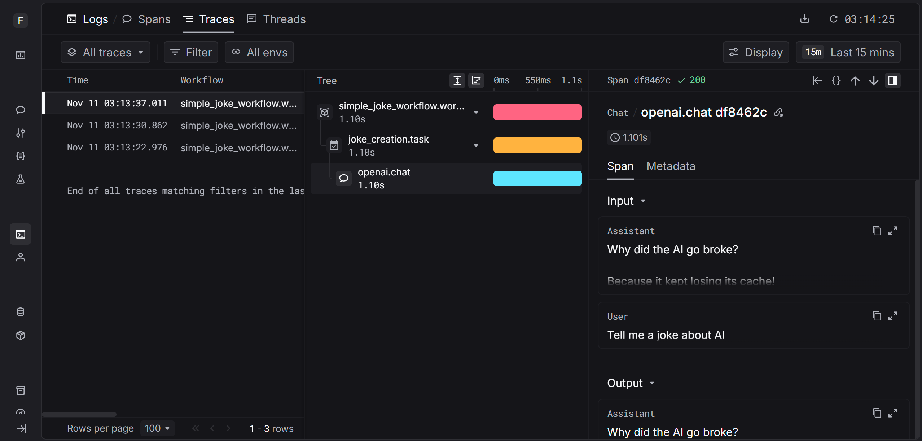Toggle the timeline view button in Tree header

click(476, 80)
